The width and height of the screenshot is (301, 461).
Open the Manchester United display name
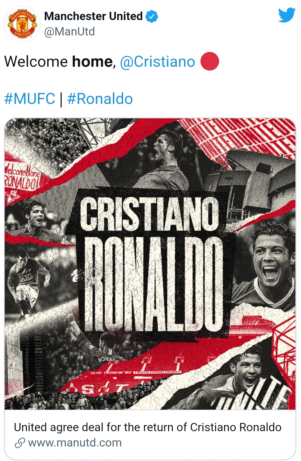coord(93,16)
